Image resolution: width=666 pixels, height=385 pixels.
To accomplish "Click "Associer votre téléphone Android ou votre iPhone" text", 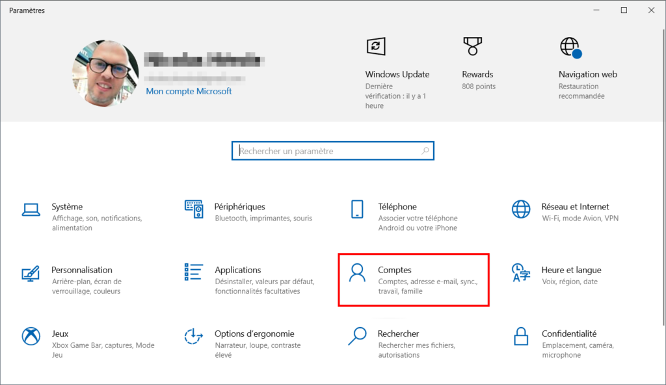I will pos(418,223).
